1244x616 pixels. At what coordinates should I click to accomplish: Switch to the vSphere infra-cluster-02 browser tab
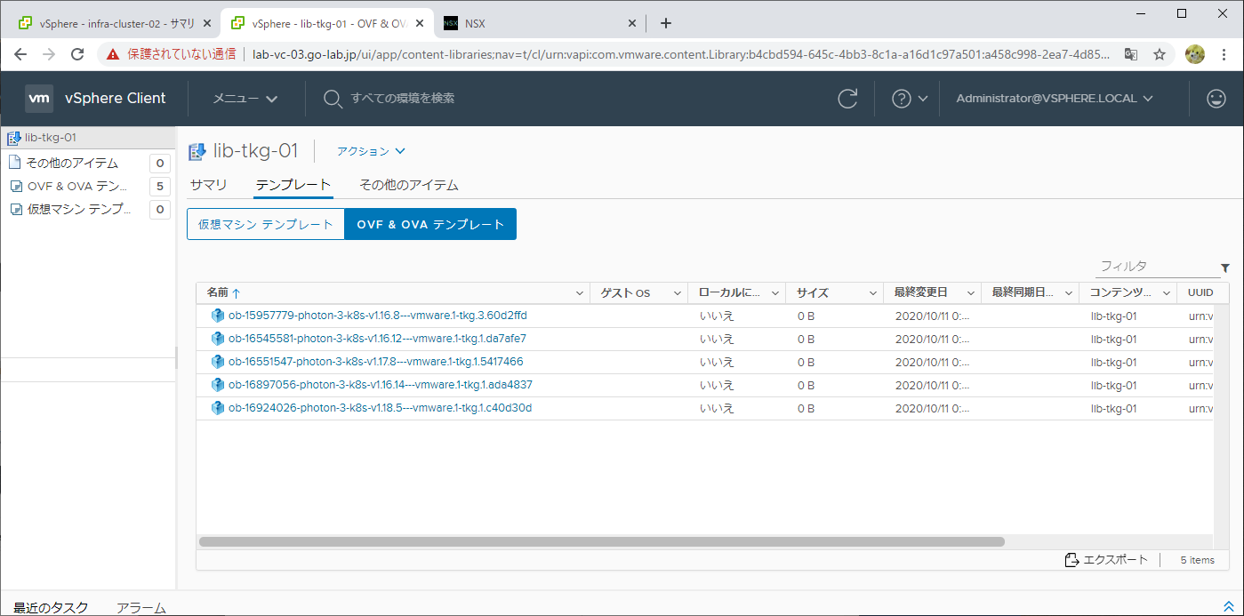[x=115, y=23]
